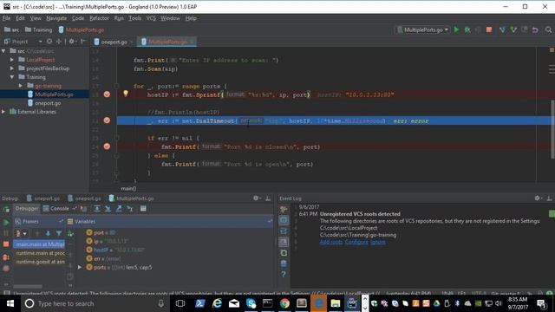The width and height of the screenshot is (555, 312).
Task: Click the Frames horizontal scrollbar
Action: point(28,286)
